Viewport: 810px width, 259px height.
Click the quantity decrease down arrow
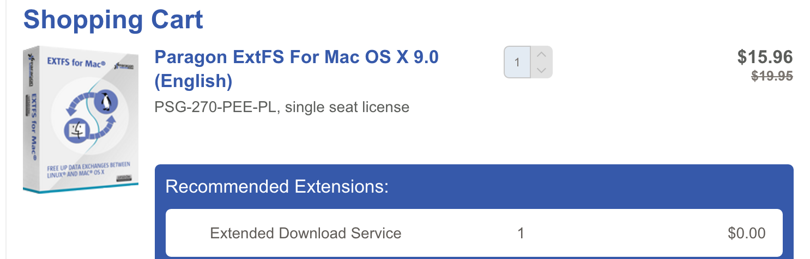click(541, 70)
